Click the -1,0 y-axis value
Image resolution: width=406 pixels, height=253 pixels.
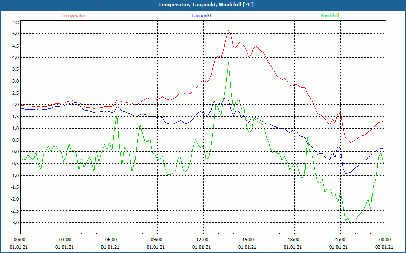coord(15,175)
